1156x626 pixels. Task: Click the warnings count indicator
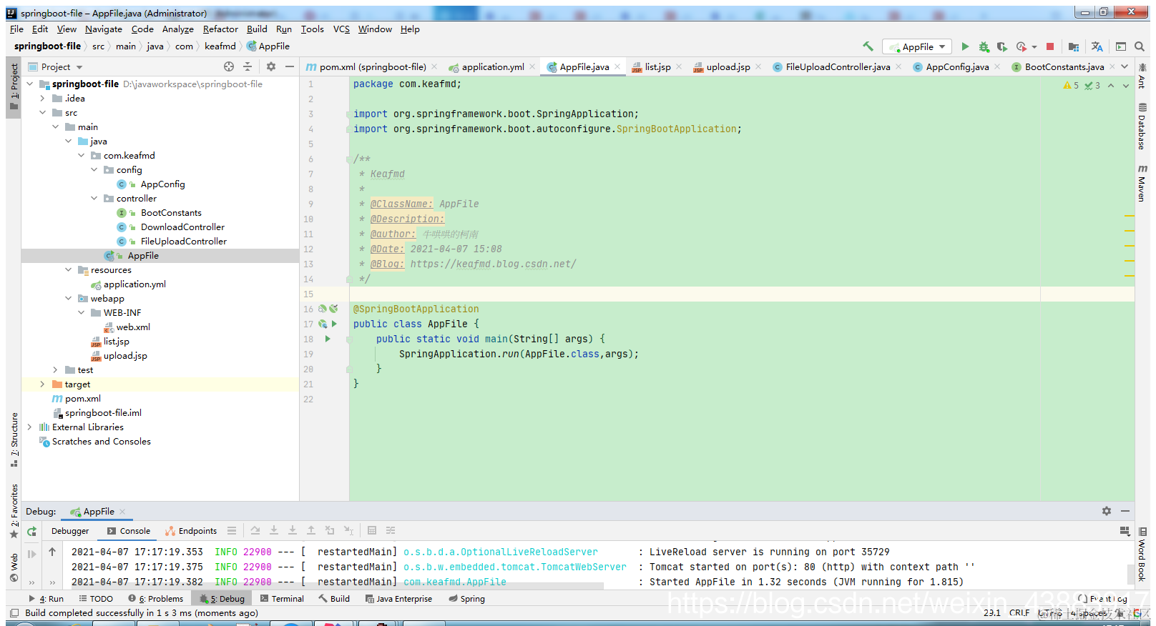[1071, 85]
